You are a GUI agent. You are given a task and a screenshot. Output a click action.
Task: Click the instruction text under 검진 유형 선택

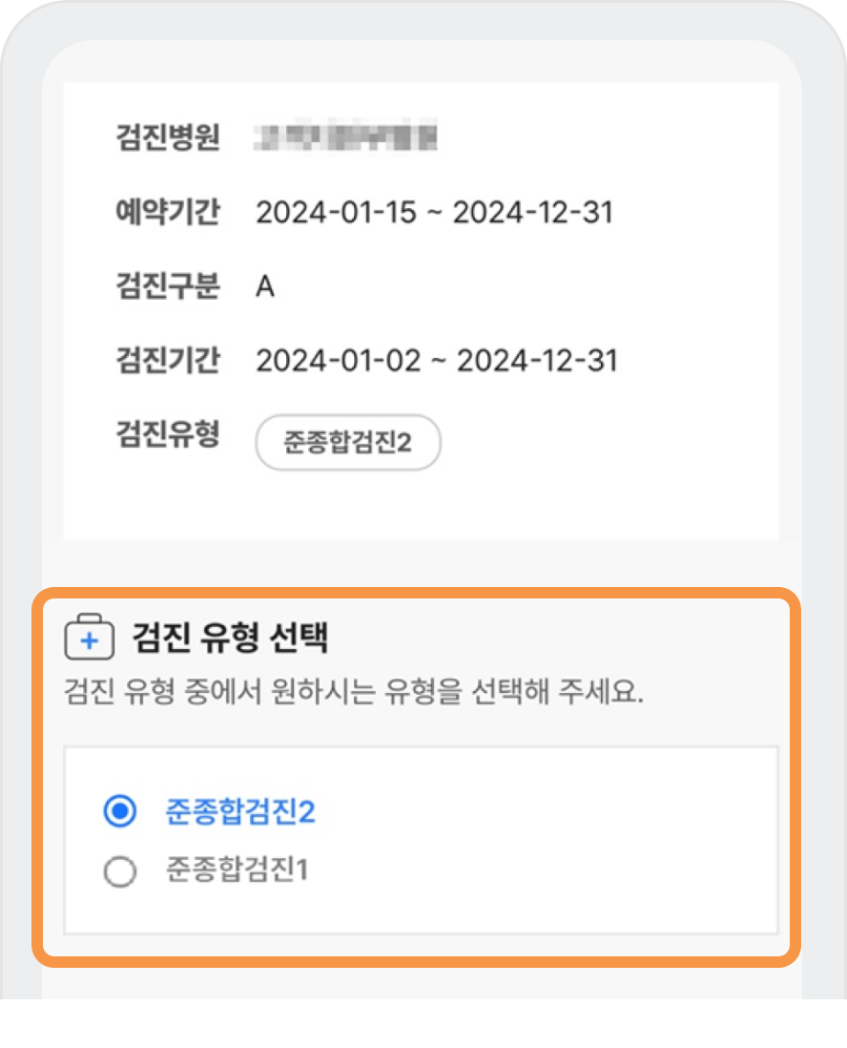353,692
